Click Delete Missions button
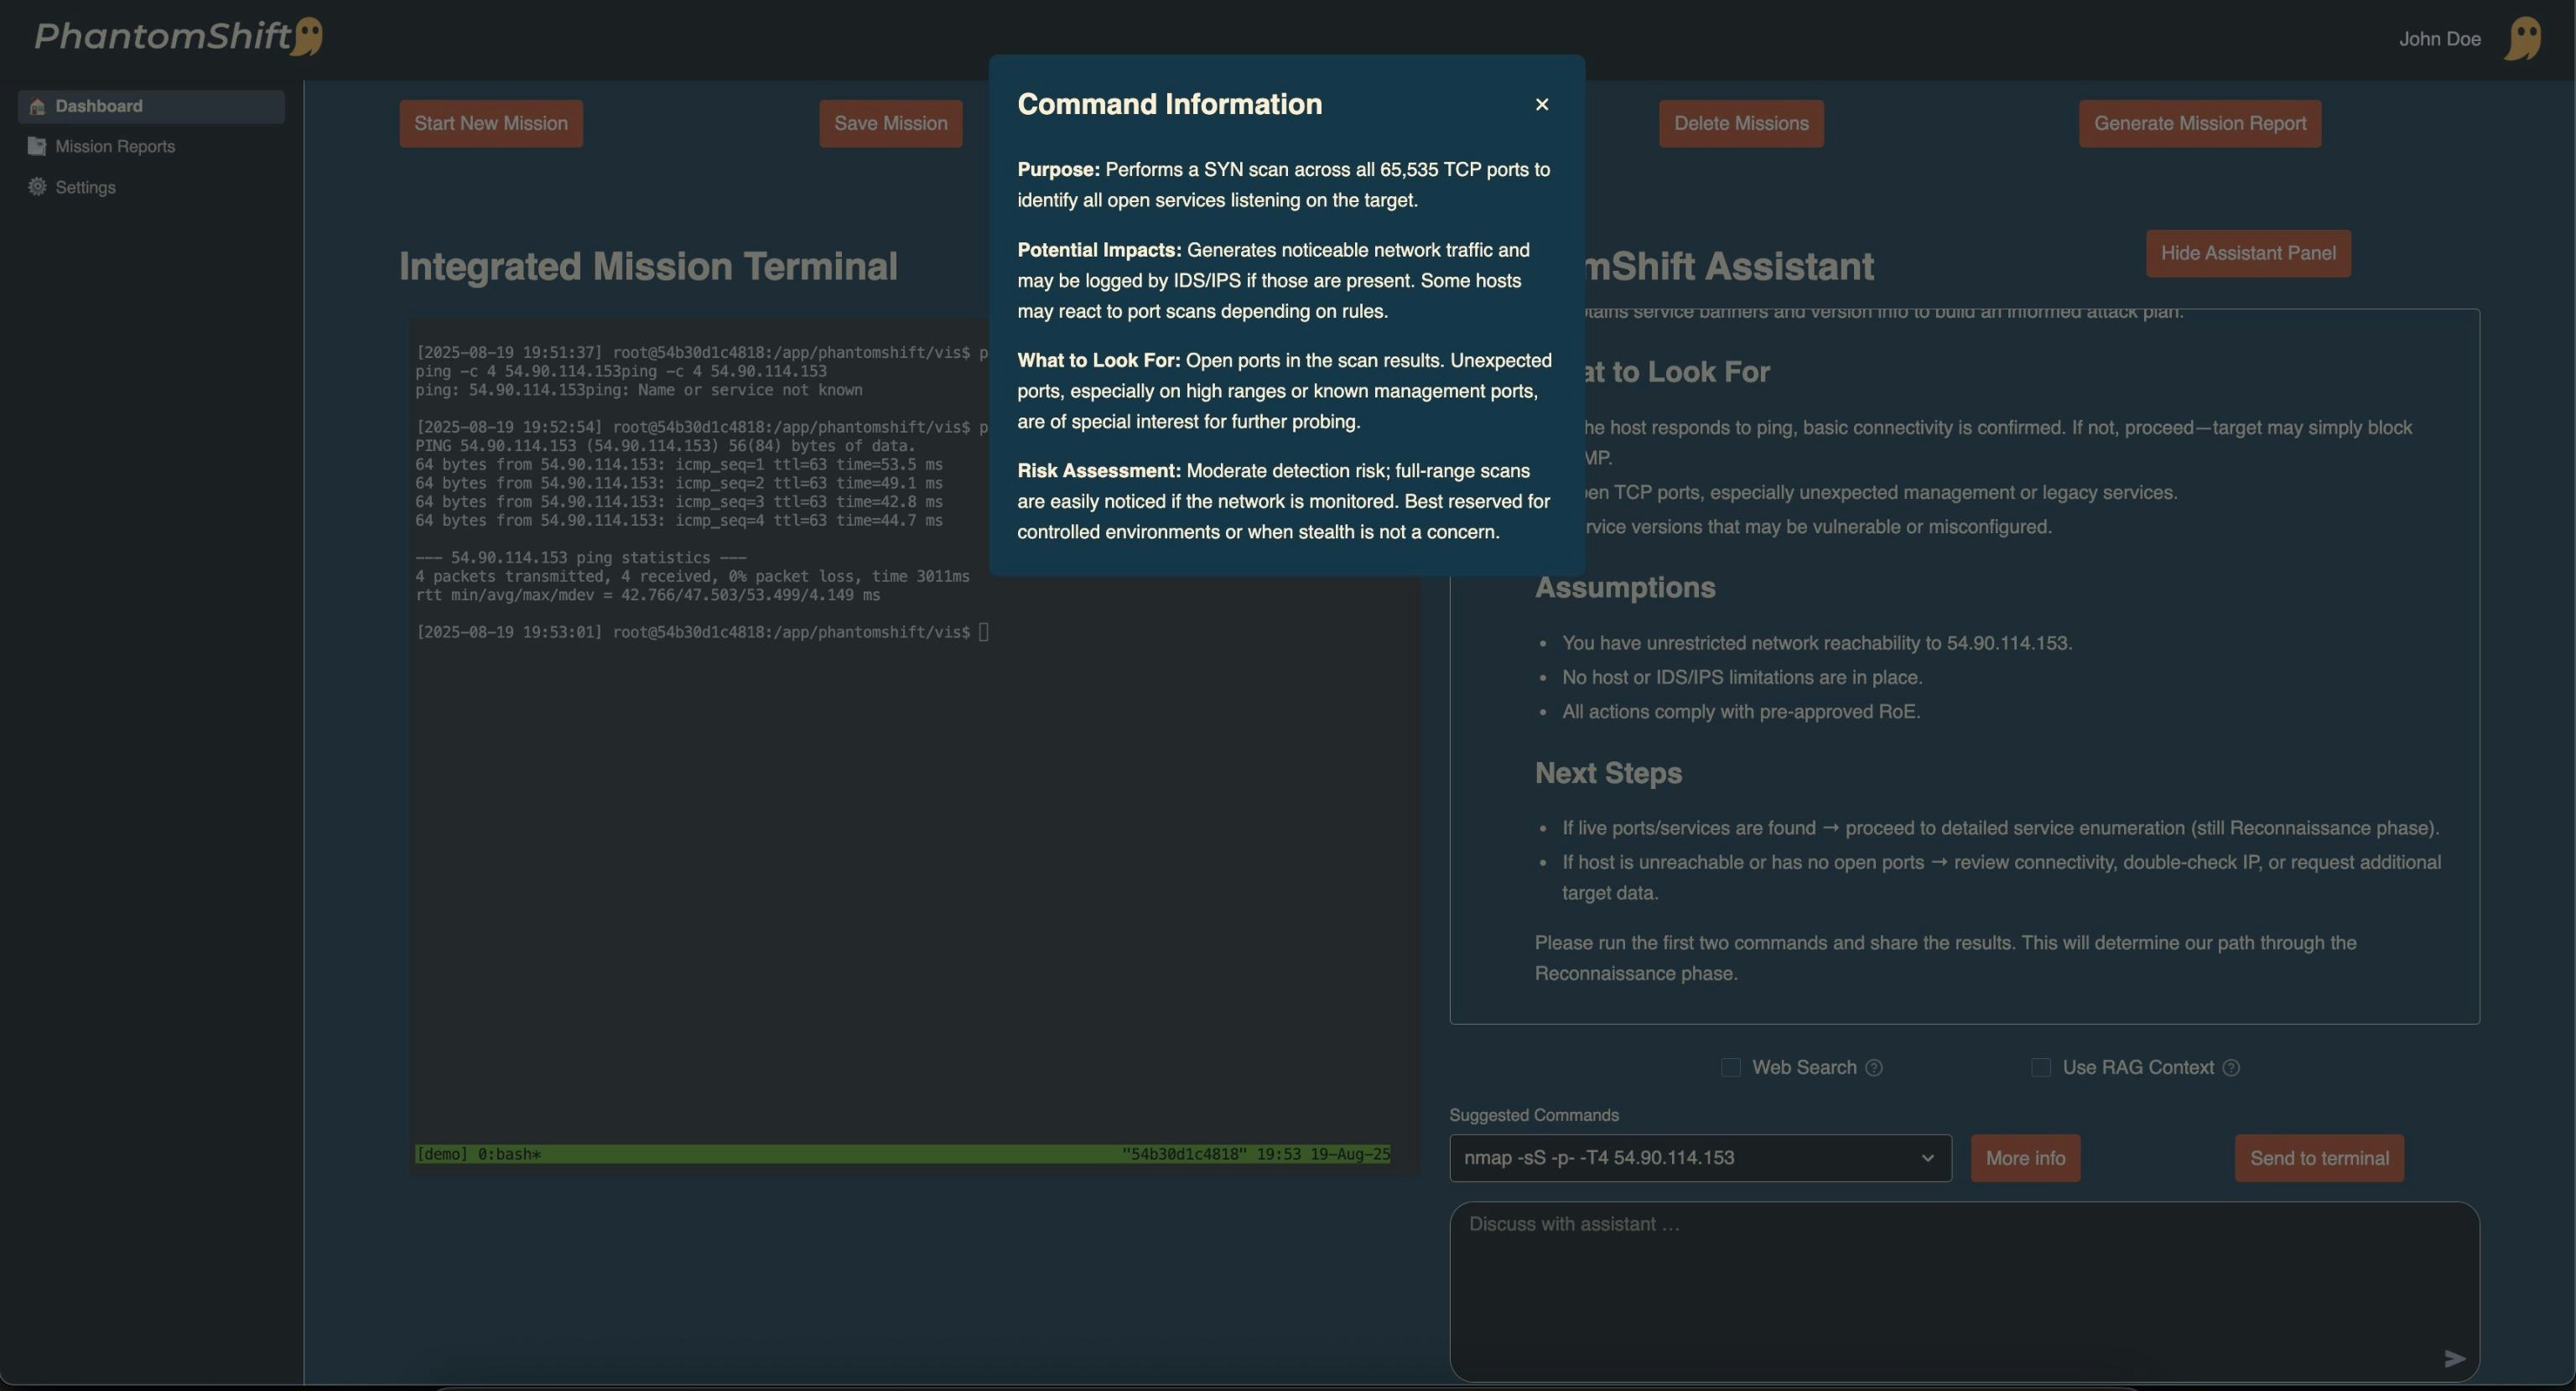 click(x=1741, y=124)
